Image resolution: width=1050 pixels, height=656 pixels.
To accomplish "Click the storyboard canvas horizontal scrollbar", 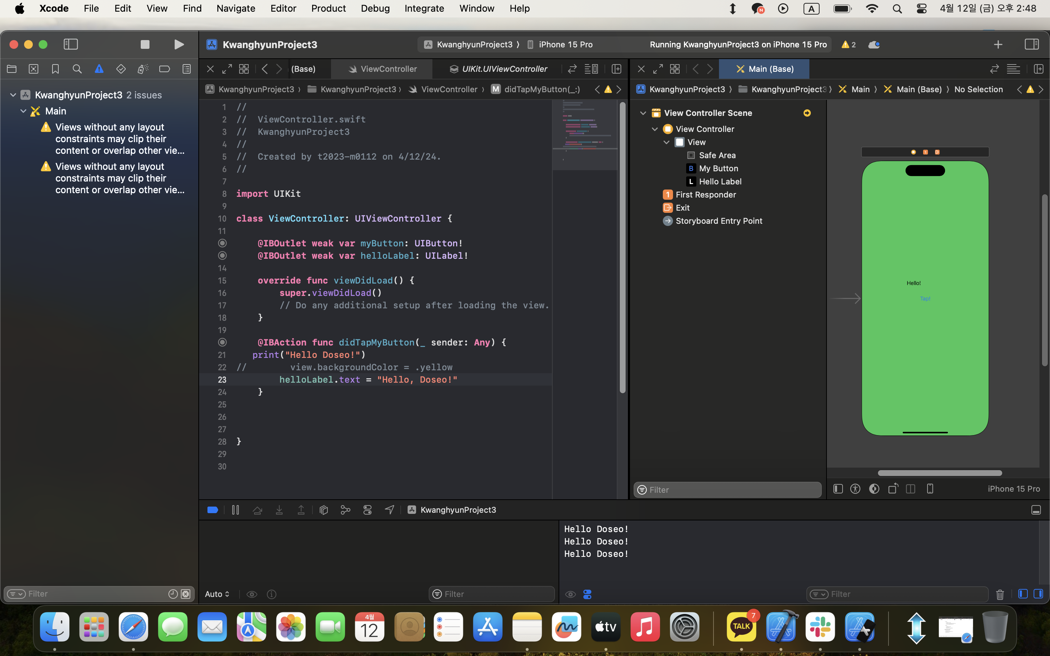I will point(940,473).
